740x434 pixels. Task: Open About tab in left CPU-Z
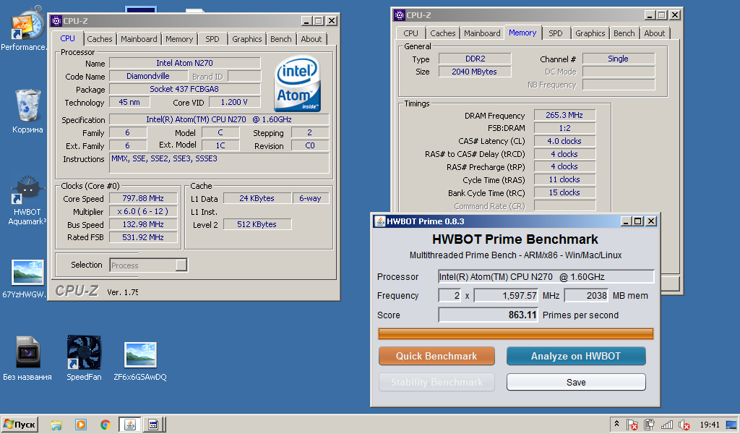(311, 39)
